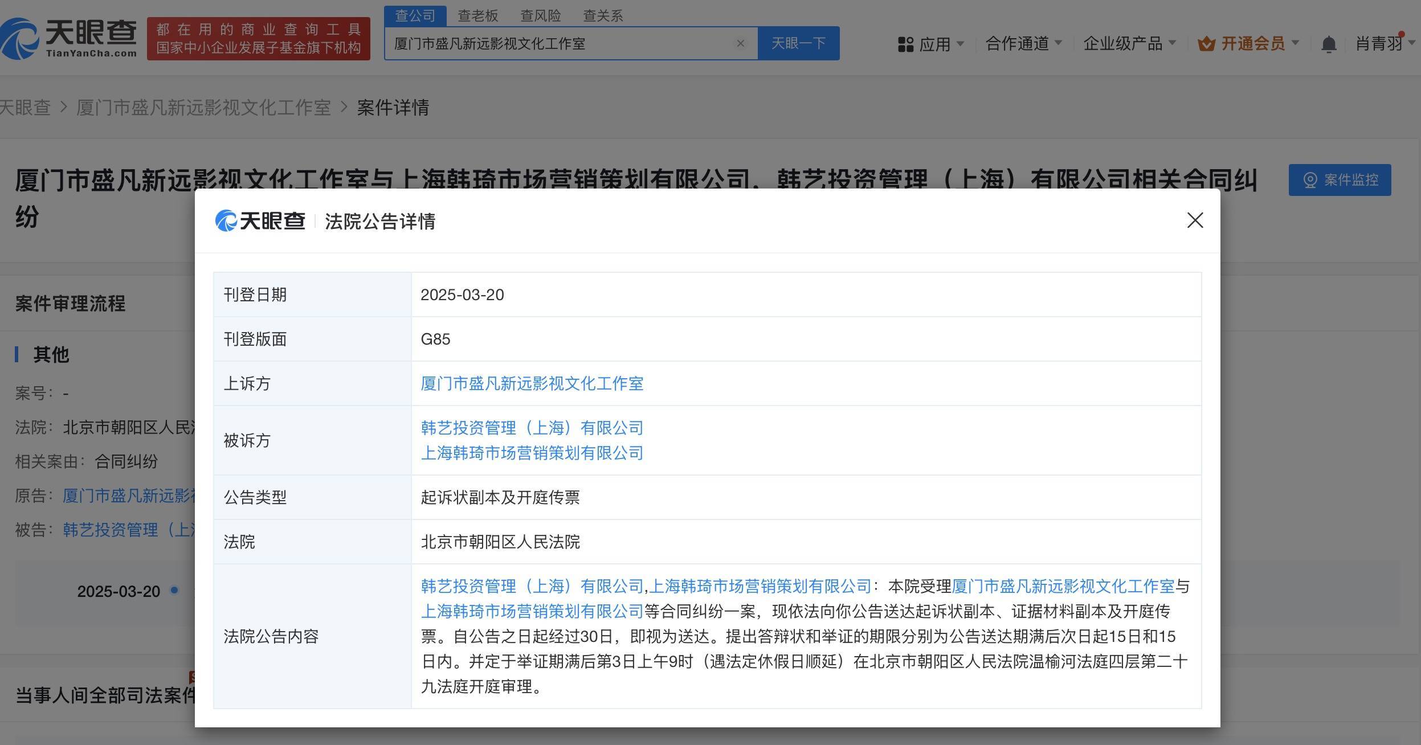Click the TianYanCha logo in header

click(x=69, y=38)
